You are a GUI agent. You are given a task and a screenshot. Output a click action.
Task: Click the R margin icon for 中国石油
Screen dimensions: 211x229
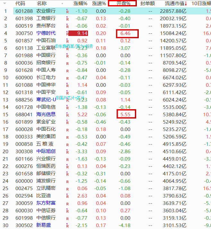(x=67, y=41)
